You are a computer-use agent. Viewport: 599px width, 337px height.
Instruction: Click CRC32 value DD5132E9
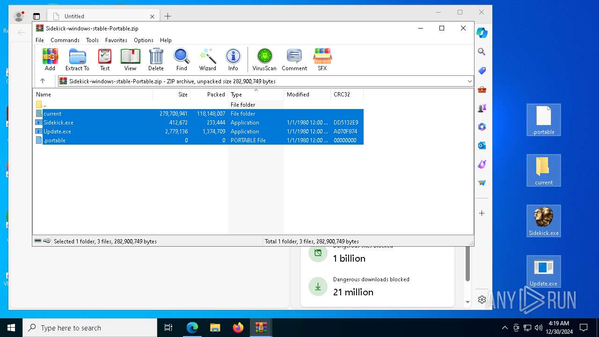(x=346, y=123)
